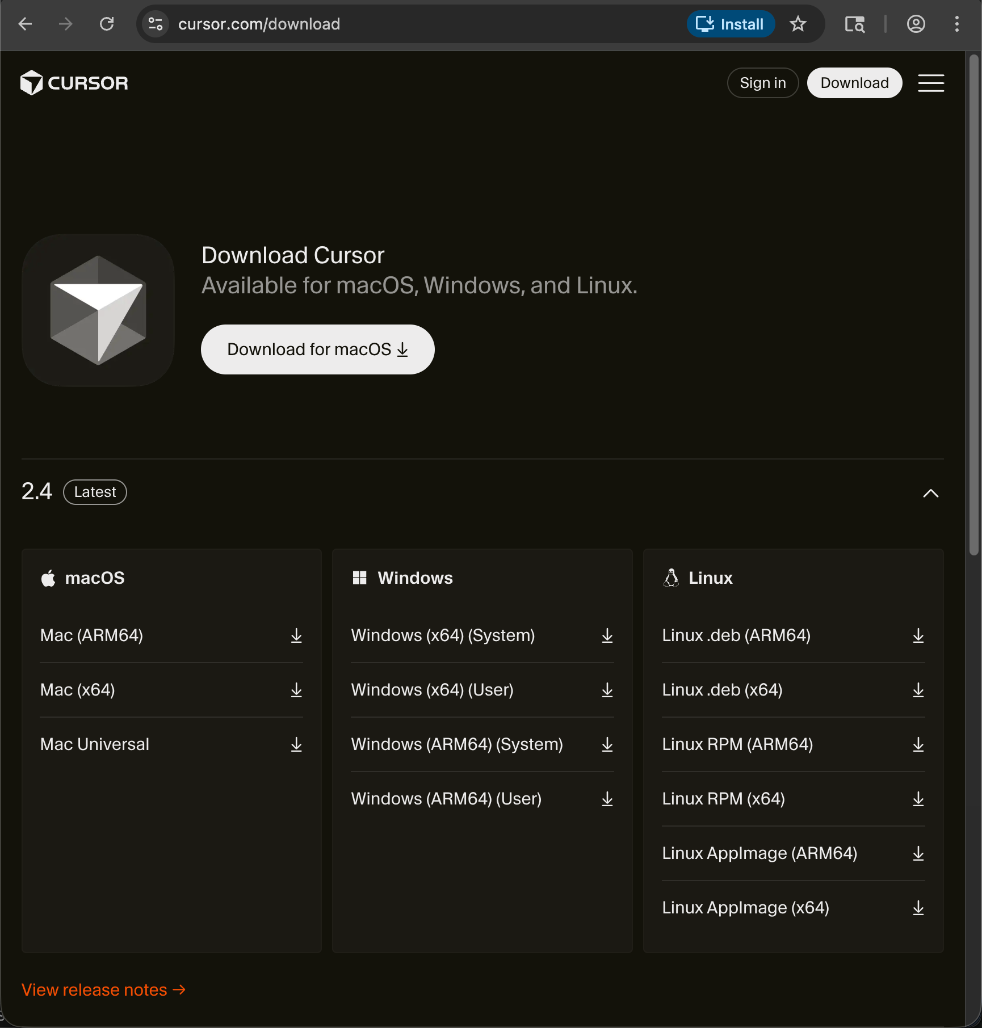
Task: Download Mac Universal via its download icon
Action: pyautogui.click(x=296, y=744)
